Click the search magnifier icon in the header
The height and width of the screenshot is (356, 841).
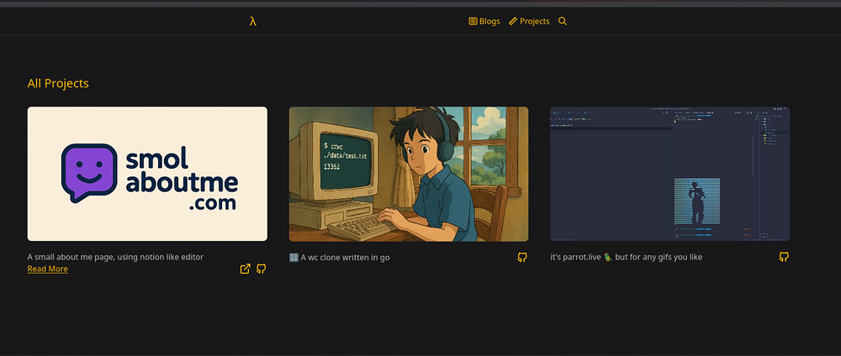[563, 22]
